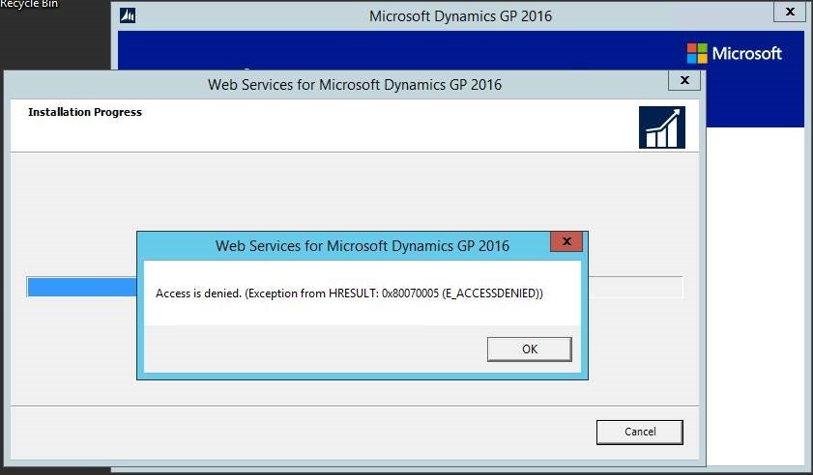This screenshot has width=813, height=475.
Task: Click the Microsoft Dynamics GP 2016 title text
Action: tap(460, 15)
